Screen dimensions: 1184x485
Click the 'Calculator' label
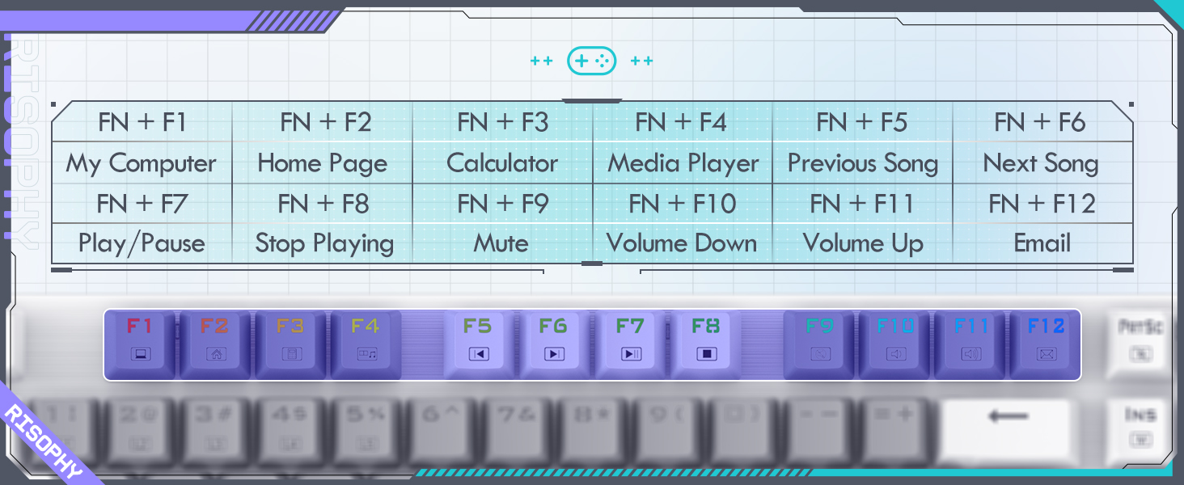pyautogui.click(x=502, y=162)
